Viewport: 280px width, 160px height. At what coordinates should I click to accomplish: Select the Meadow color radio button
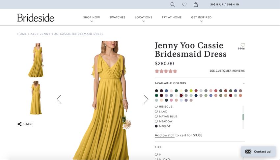(156, 121)
